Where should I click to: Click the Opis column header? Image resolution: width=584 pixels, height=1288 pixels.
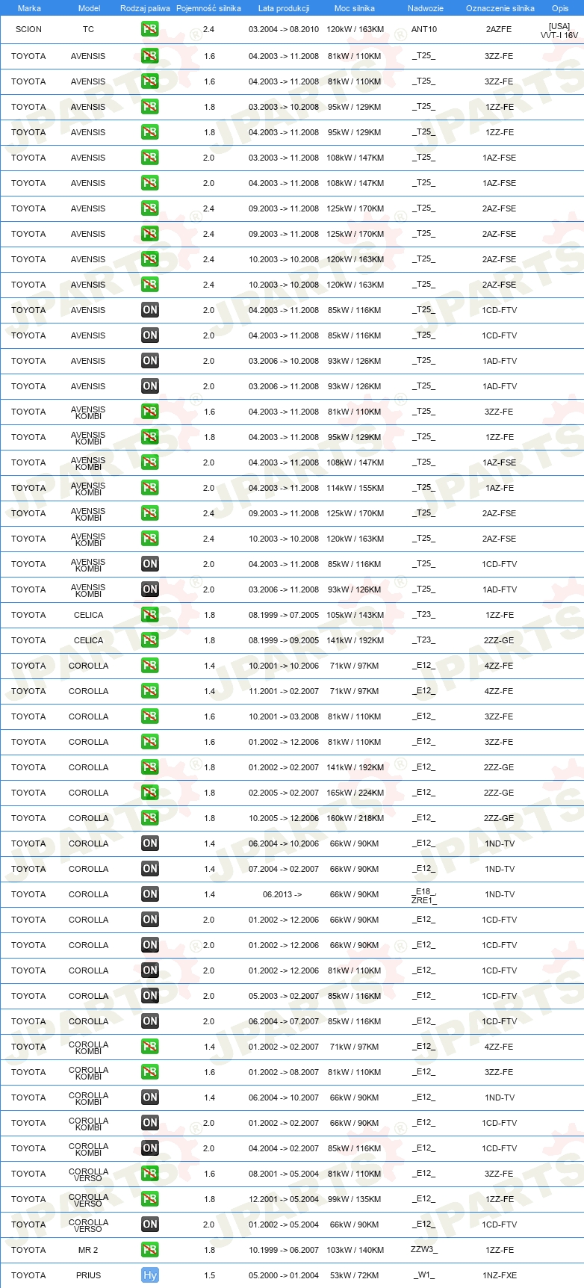point(560,8)
